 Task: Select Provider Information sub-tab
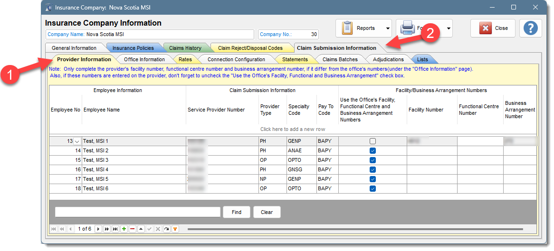84,59
